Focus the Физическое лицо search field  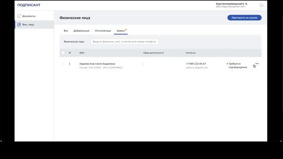click(x=124, y=42)
